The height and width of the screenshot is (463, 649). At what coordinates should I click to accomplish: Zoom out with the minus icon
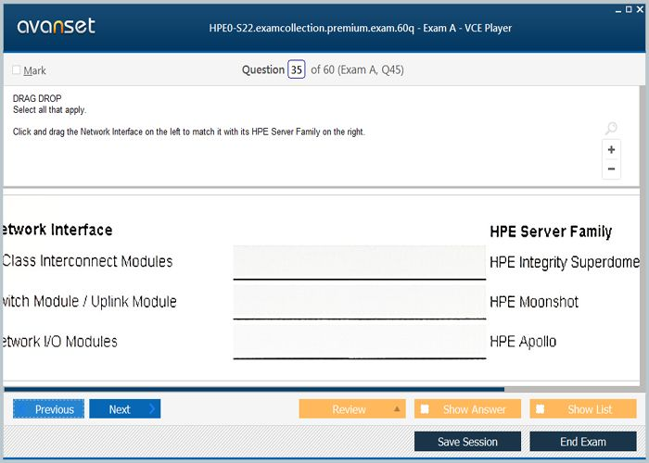point(611,169)
